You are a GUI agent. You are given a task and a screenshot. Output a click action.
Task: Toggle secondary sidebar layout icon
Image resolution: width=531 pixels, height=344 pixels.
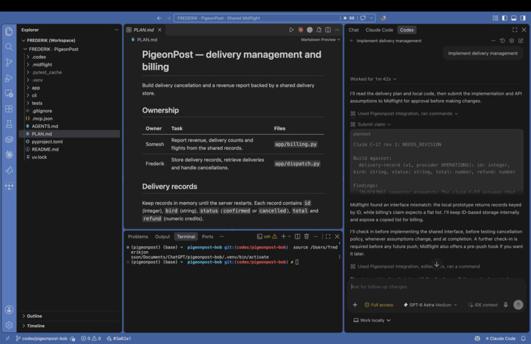pos(523,18)
